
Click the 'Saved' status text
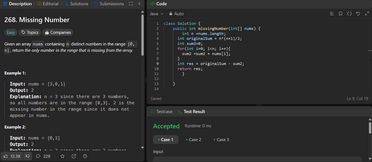(156, 99)
